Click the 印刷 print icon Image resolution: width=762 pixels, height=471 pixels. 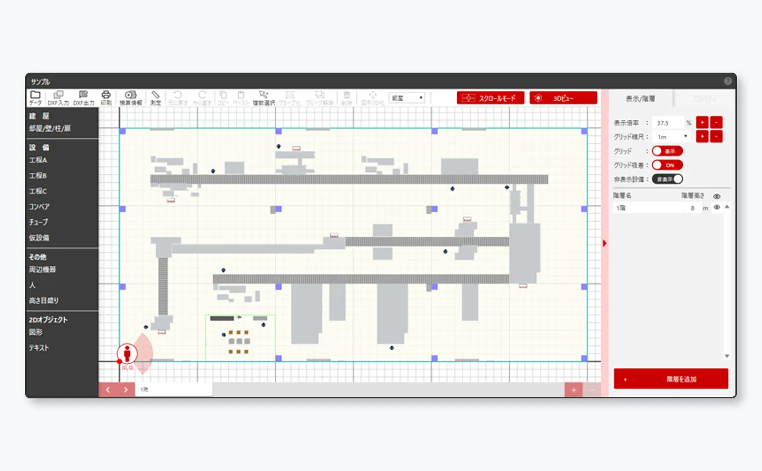[106, 97]
